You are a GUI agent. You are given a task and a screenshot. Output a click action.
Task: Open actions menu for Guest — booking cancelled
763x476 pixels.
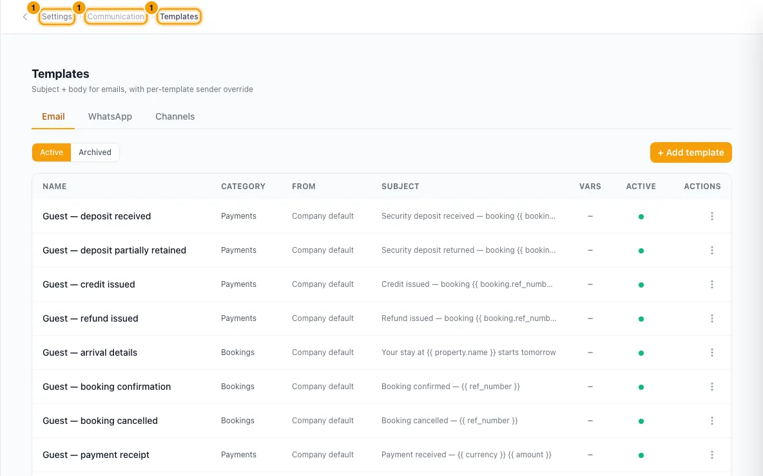tap(711, 421)
